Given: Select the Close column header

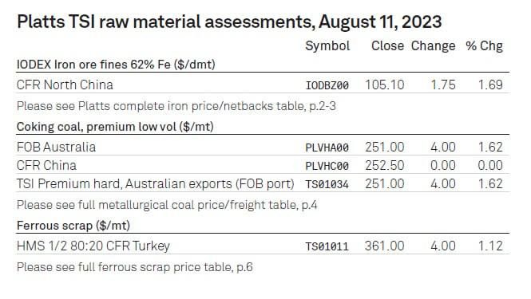Looking at the screenshot, I should (387, 45).
